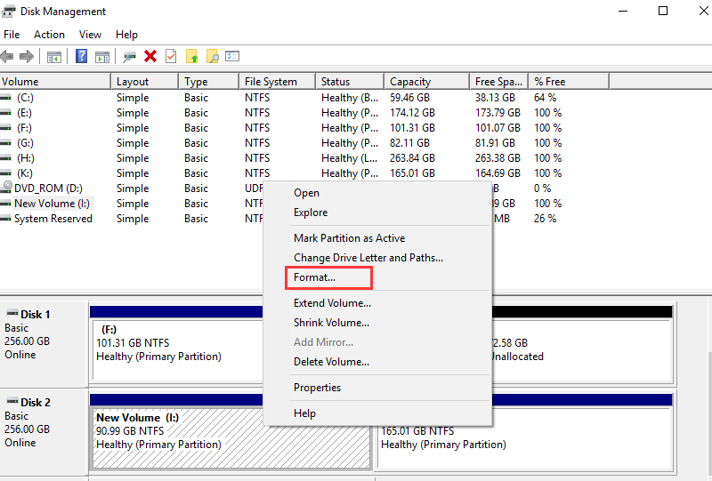
Task: Click the Forward arrow toolbar icon
Action: pos(27,57)
